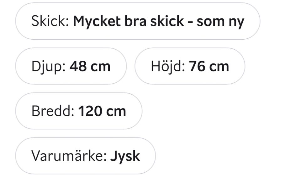Click the Skick condition chip
This screenshot has width=301, height=186.
[x=137, y=21]
